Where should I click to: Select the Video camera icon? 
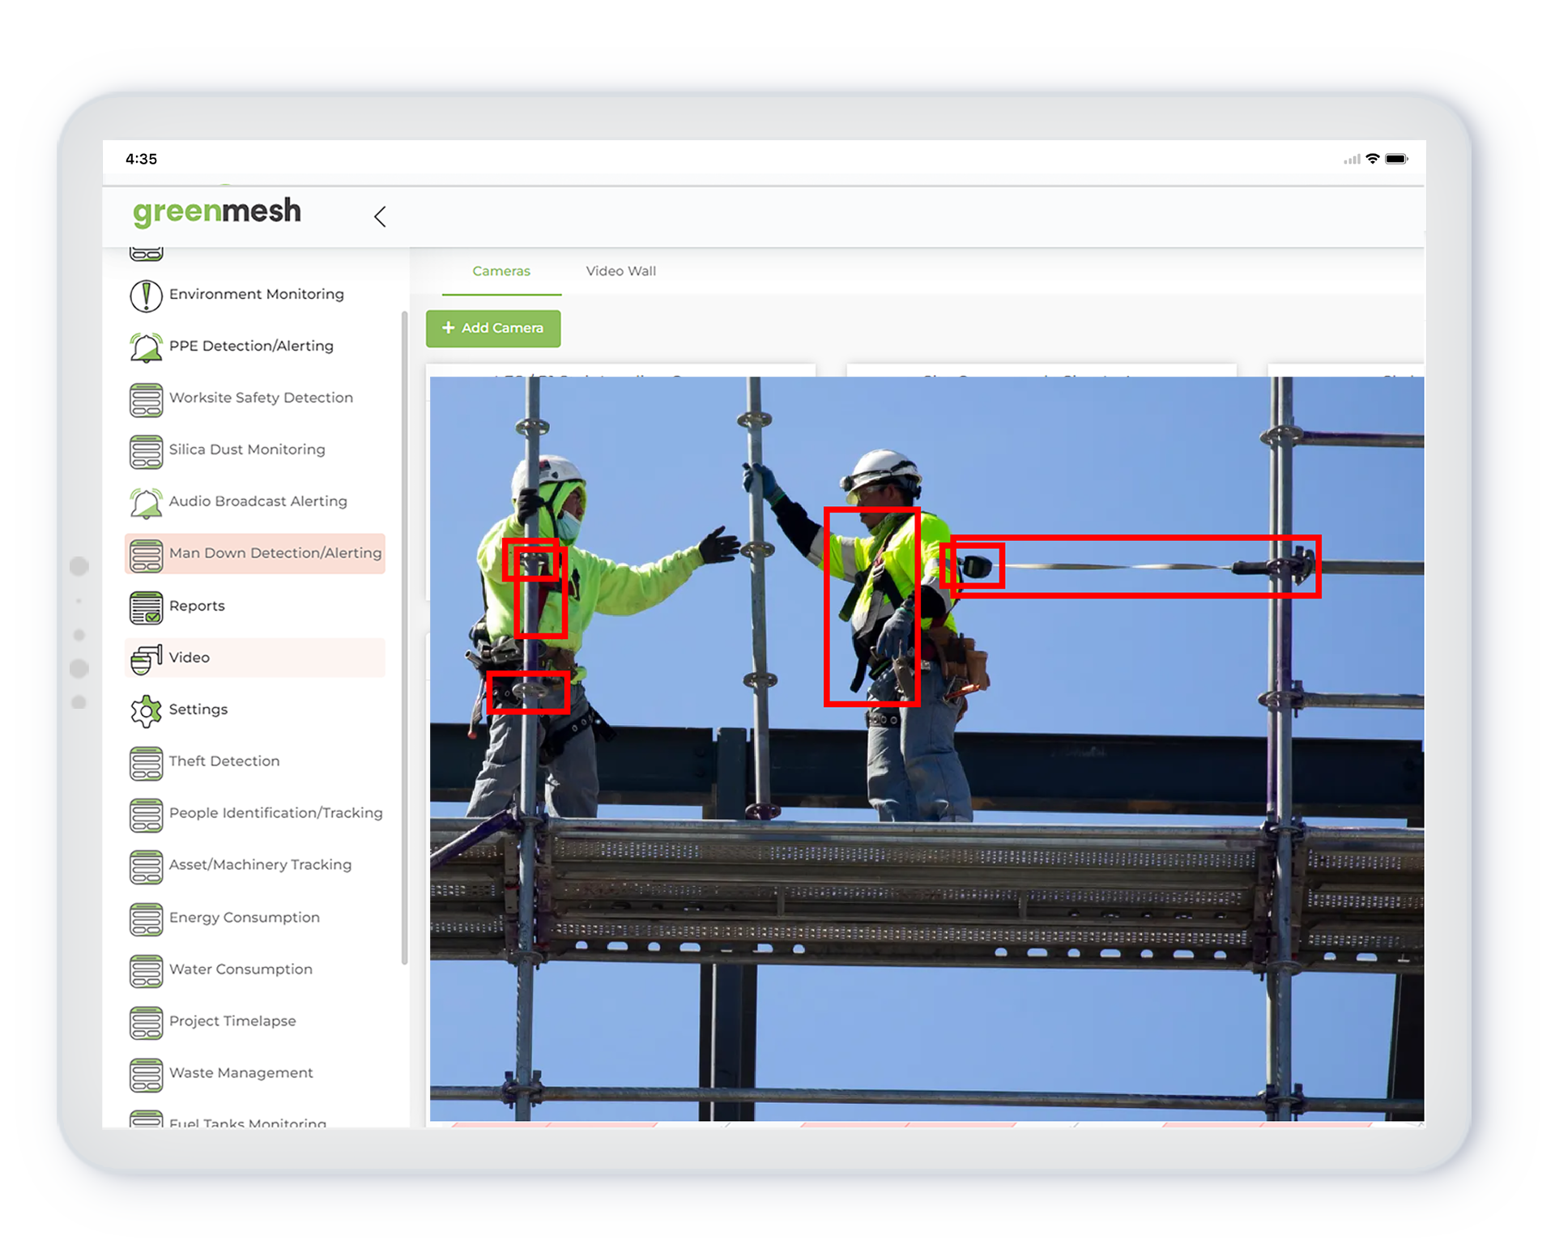[146, 658]
